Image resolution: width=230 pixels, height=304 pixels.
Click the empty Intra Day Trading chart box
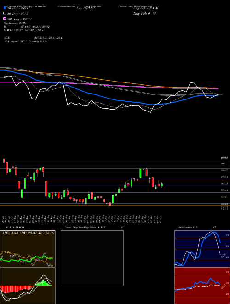click(92, 258)
